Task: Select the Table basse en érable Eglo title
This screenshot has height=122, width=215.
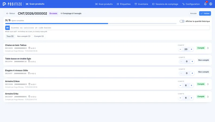Action: 18,59
